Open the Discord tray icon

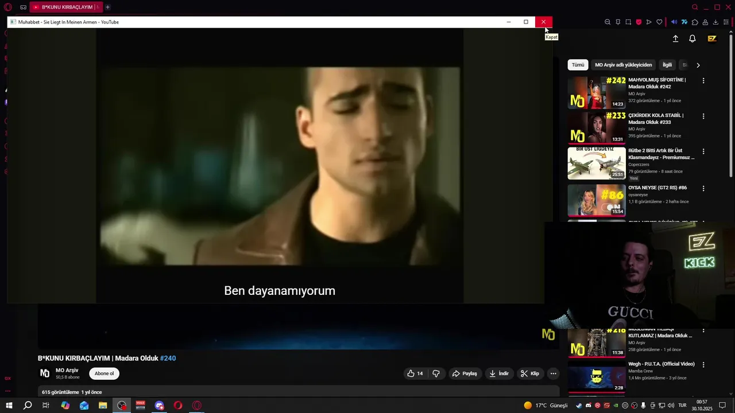(x=588, y=406)
